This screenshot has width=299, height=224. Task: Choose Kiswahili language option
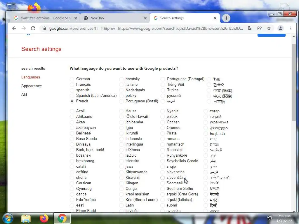click(x=121, y=178)
